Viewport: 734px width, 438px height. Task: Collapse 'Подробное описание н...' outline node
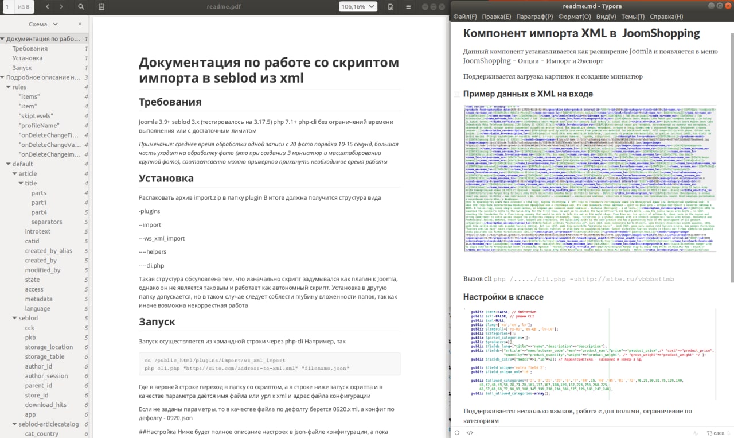(3, 77)
